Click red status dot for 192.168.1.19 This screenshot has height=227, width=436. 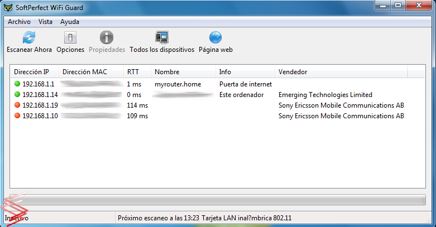coord(17,105)
